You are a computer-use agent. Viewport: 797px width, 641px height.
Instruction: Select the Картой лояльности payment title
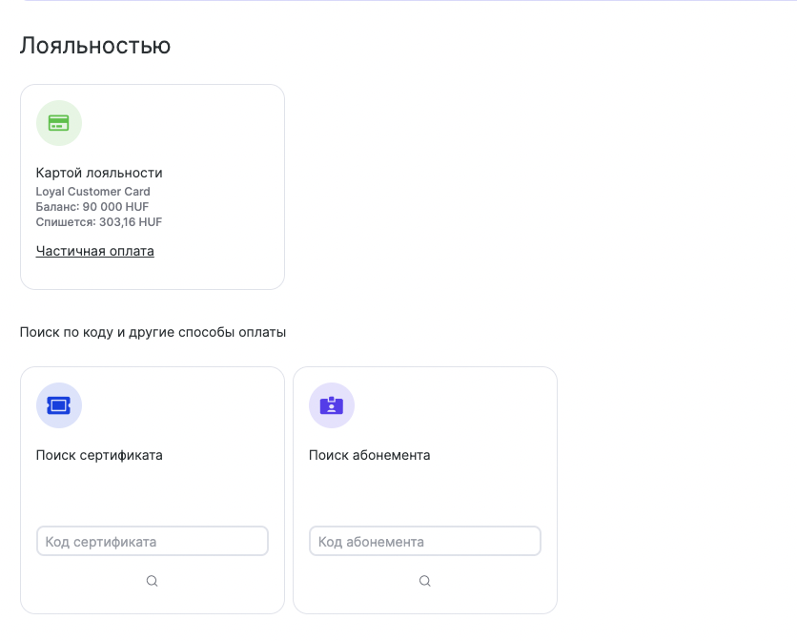[x=99, y=173]
